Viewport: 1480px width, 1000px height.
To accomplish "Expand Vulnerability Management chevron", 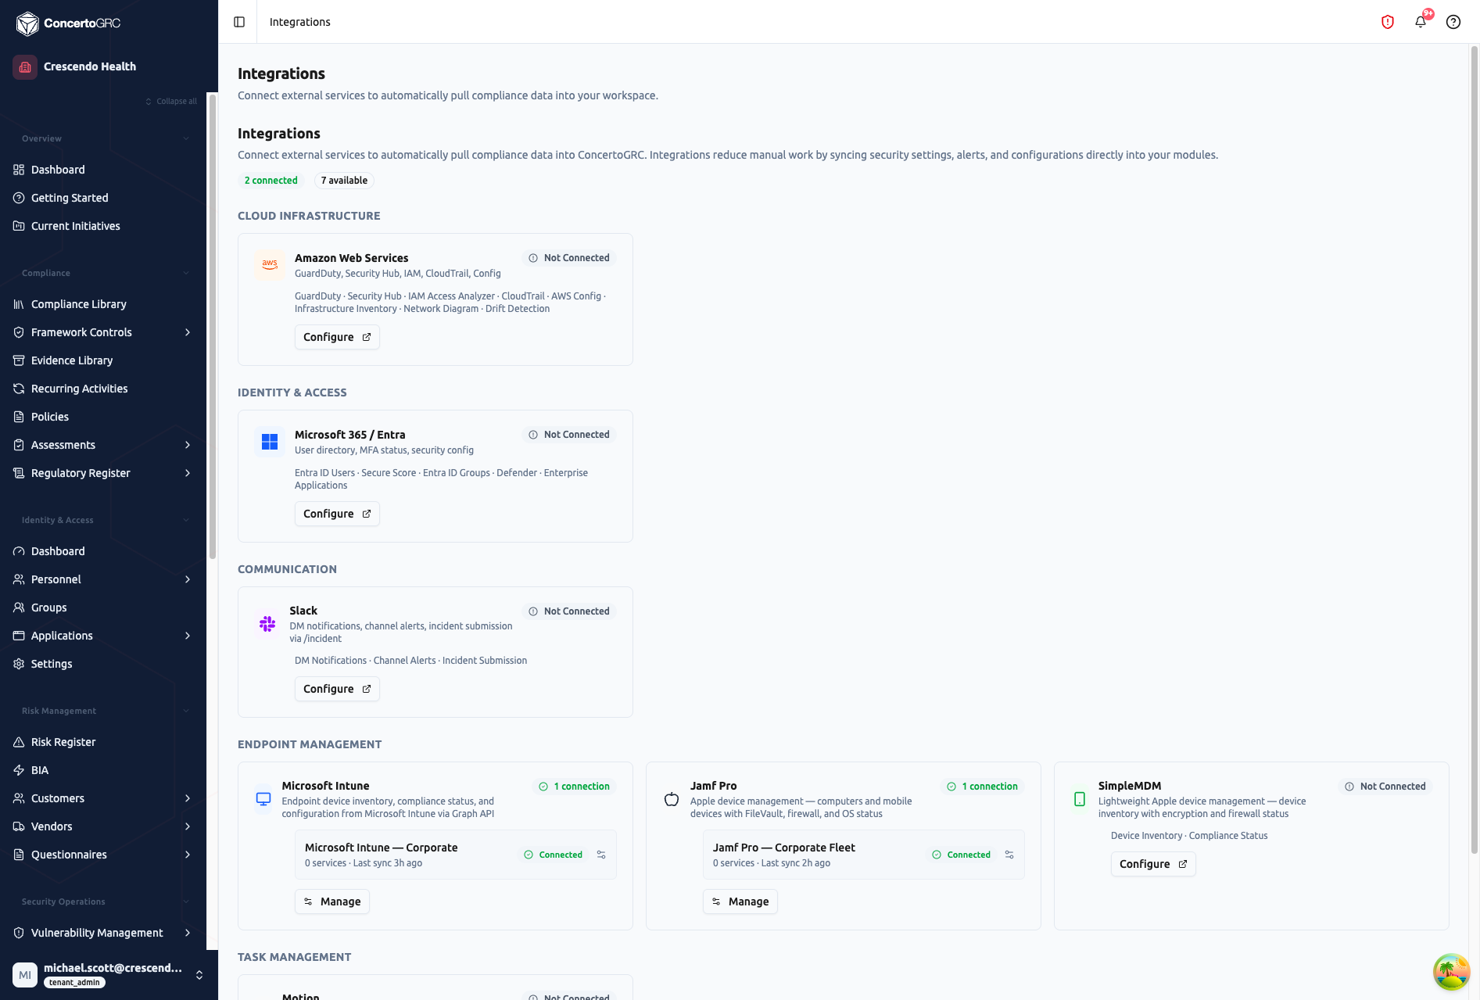I will click(x=188, y=933).
